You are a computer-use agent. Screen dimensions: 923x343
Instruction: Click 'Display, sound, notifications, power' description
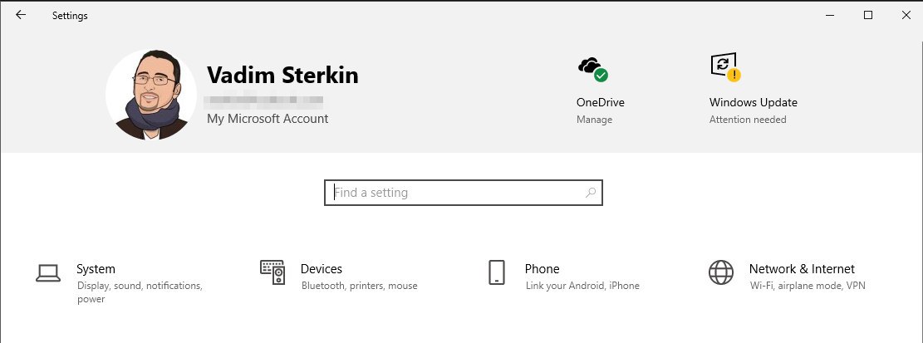140,292
